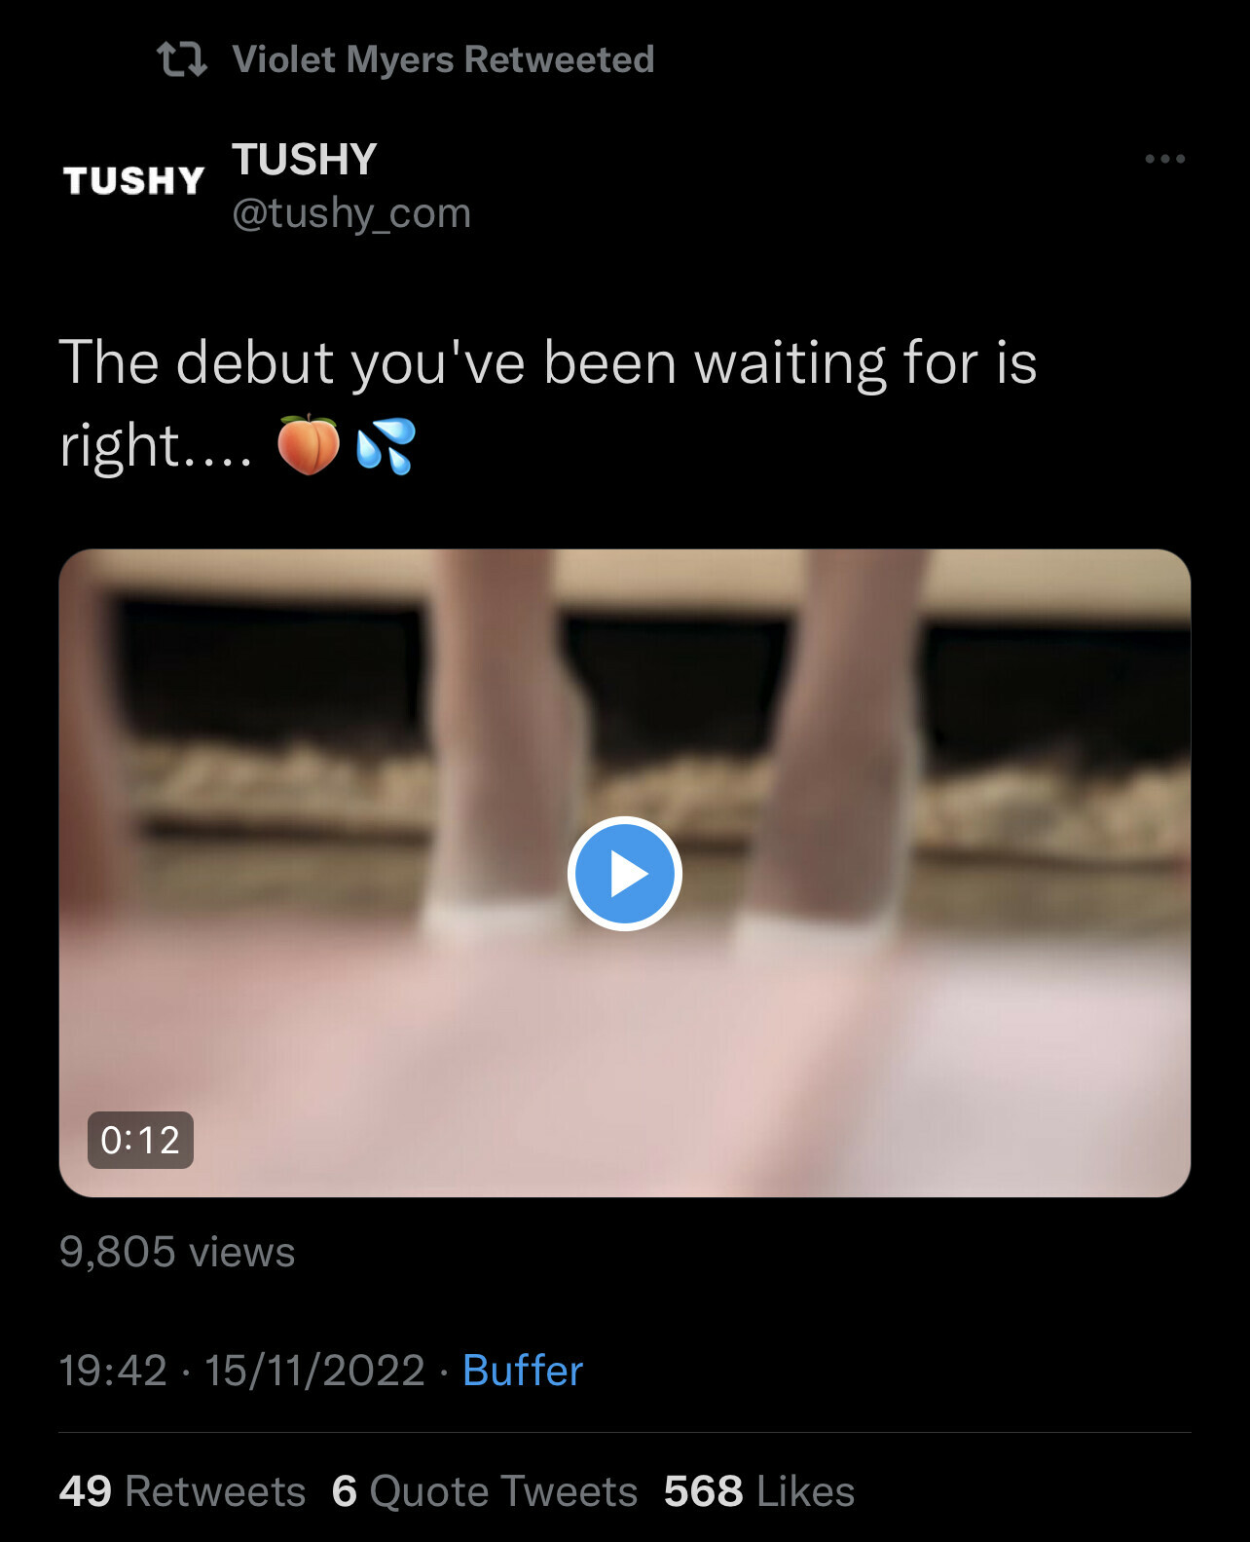Viewport: 1250px width, 1542px height.
Task: View the 568 Likes list
Action: [759, 1491]
